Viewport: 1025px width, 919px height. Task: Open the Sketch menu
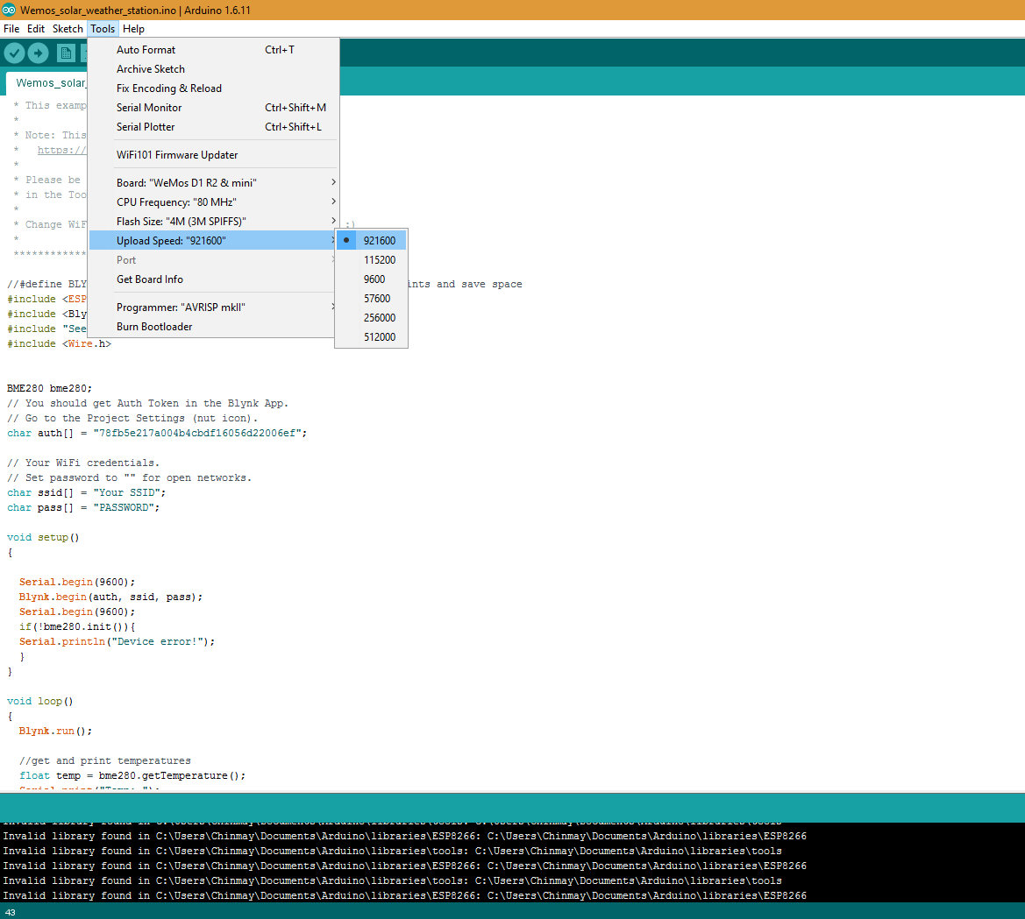click(68, 29)
